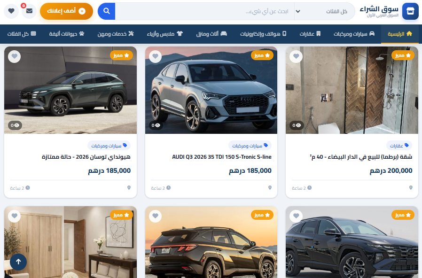Click أضف إعلانك add listing button
Image resolution: width=422 pixels, height=278 pixels.
66,11
